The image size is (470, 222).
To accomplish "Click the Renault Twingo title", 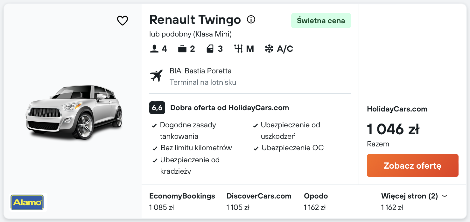I will (x=195, y=20).
